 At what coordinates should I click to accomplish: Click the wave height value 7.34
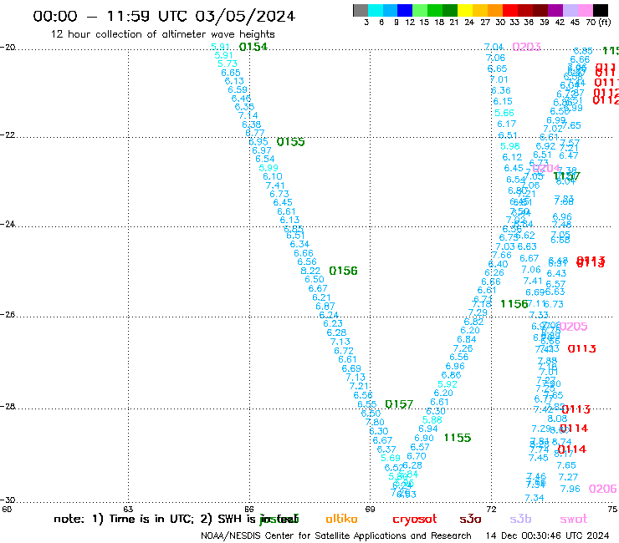click(x=535, y=498)
